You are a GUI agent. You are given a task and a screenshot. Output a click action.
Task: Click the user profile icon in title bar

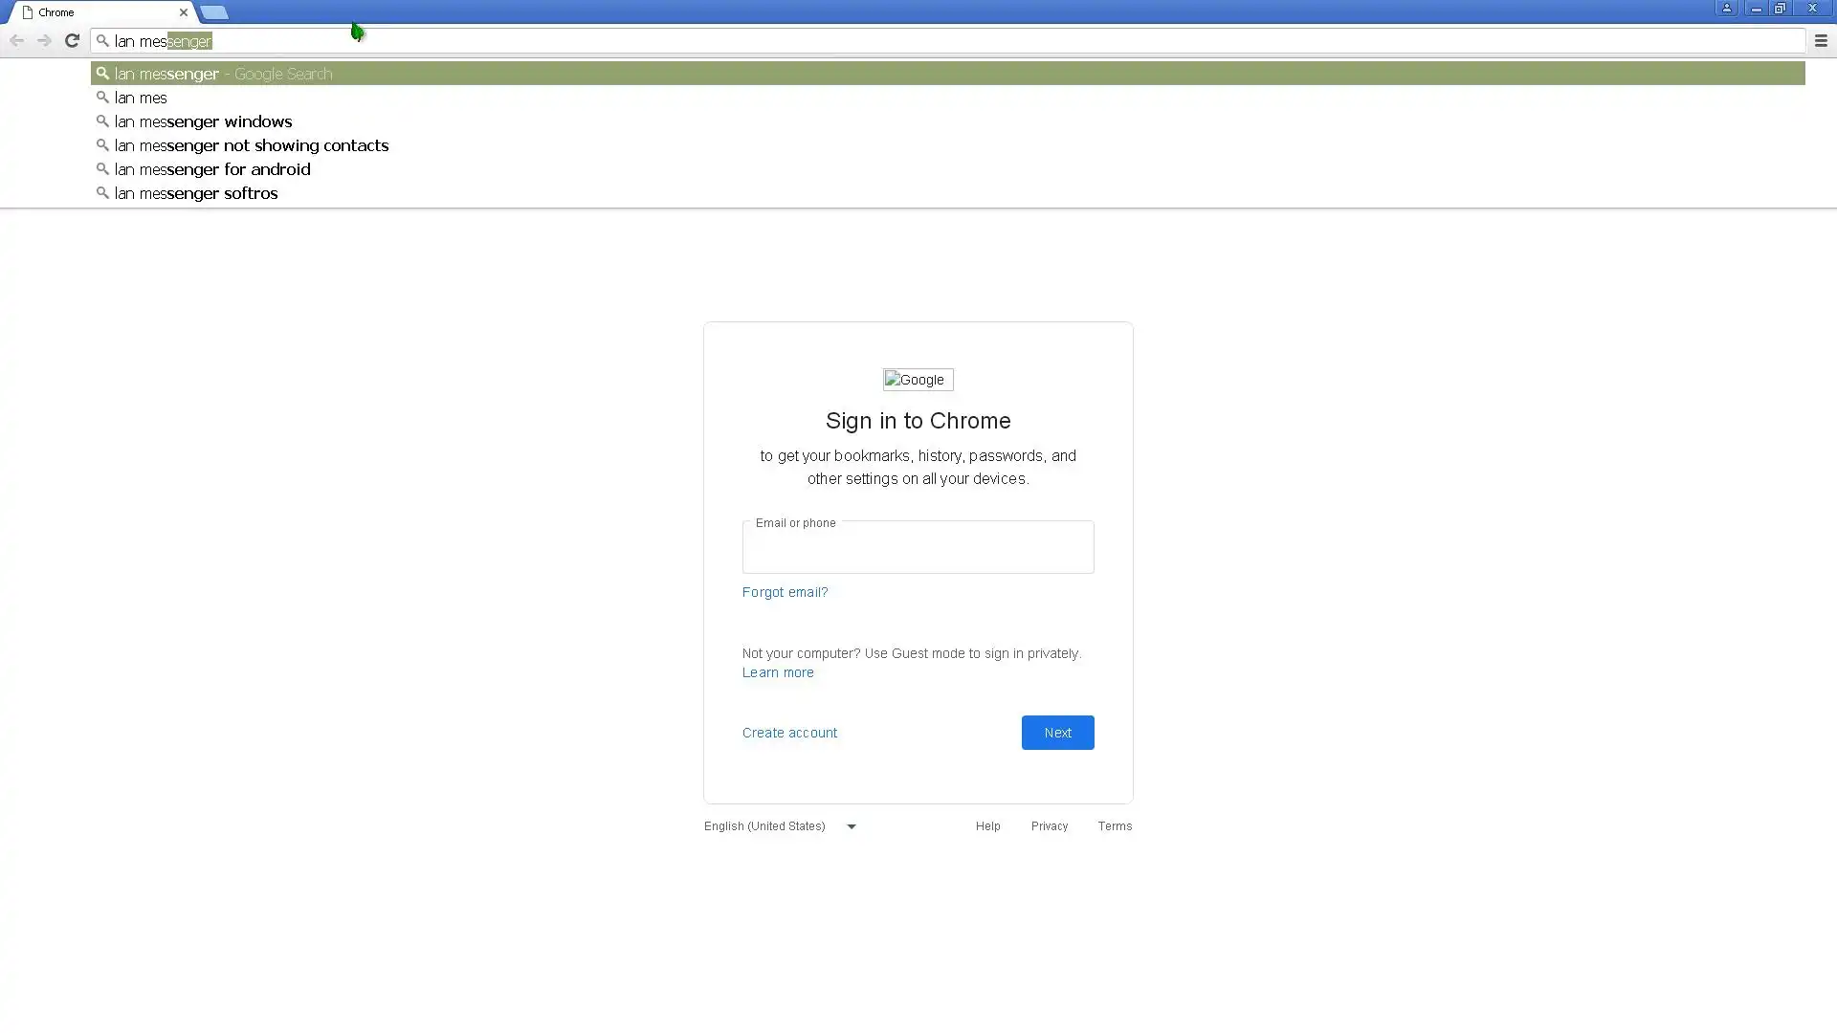coord(1727,9)
